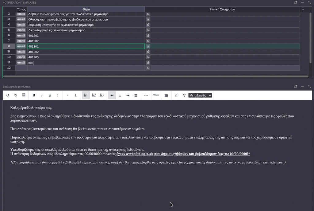314x211 pixels.
Task: Undo the last edit in the message editor
Action: 7,95
